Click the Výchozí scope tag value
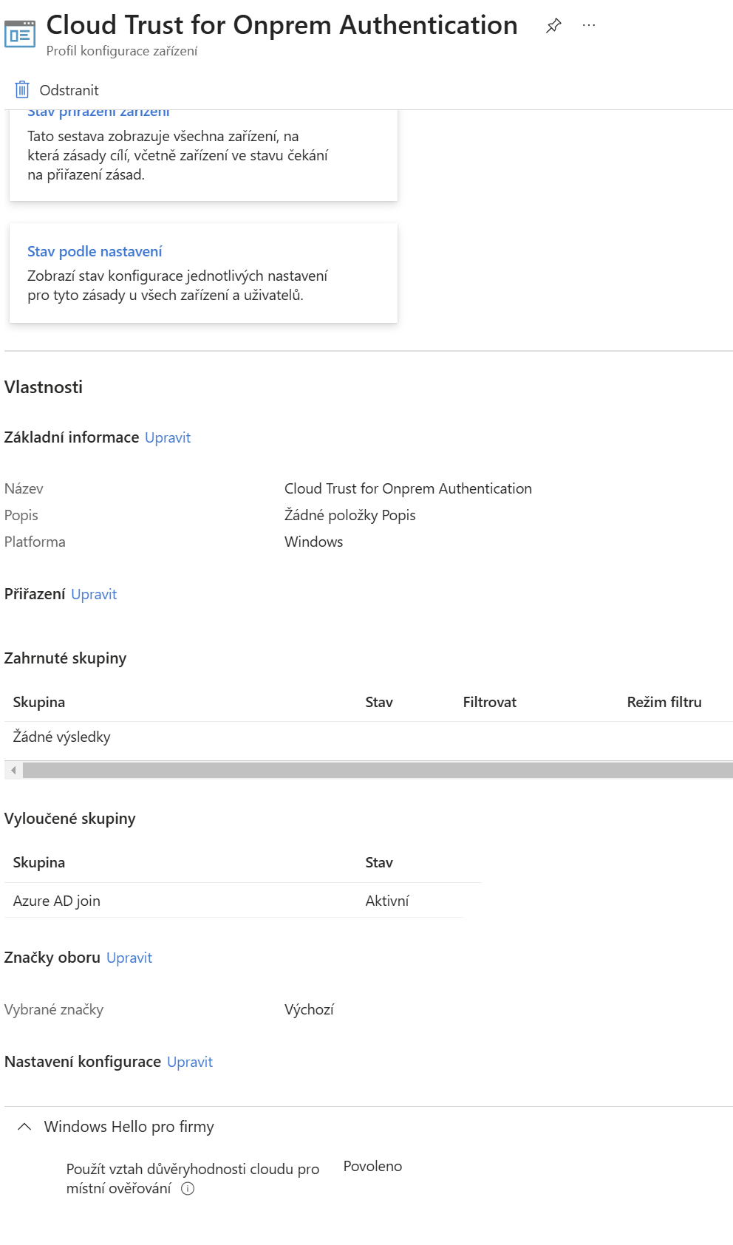Image resolution: width=733 pixels, height=1245 pixels. [310, 1009]
